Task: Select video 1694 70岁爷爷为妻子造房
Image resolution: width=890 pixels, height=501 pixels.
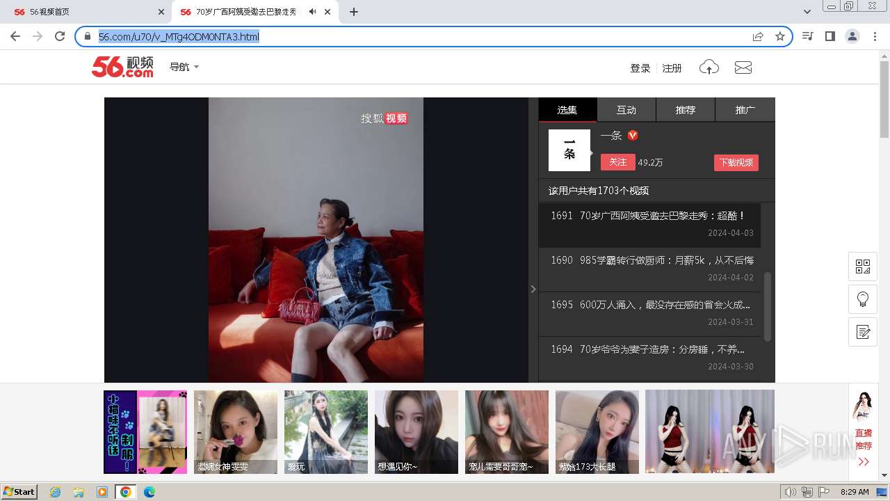Action: 649,358
